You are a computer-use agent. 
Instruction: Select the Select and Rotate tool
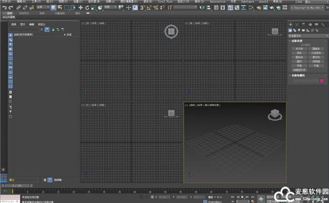(x=87, y=8)
